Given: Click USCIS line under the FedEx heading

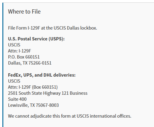Looking at the screenshot, I should [x=14, y=81].
